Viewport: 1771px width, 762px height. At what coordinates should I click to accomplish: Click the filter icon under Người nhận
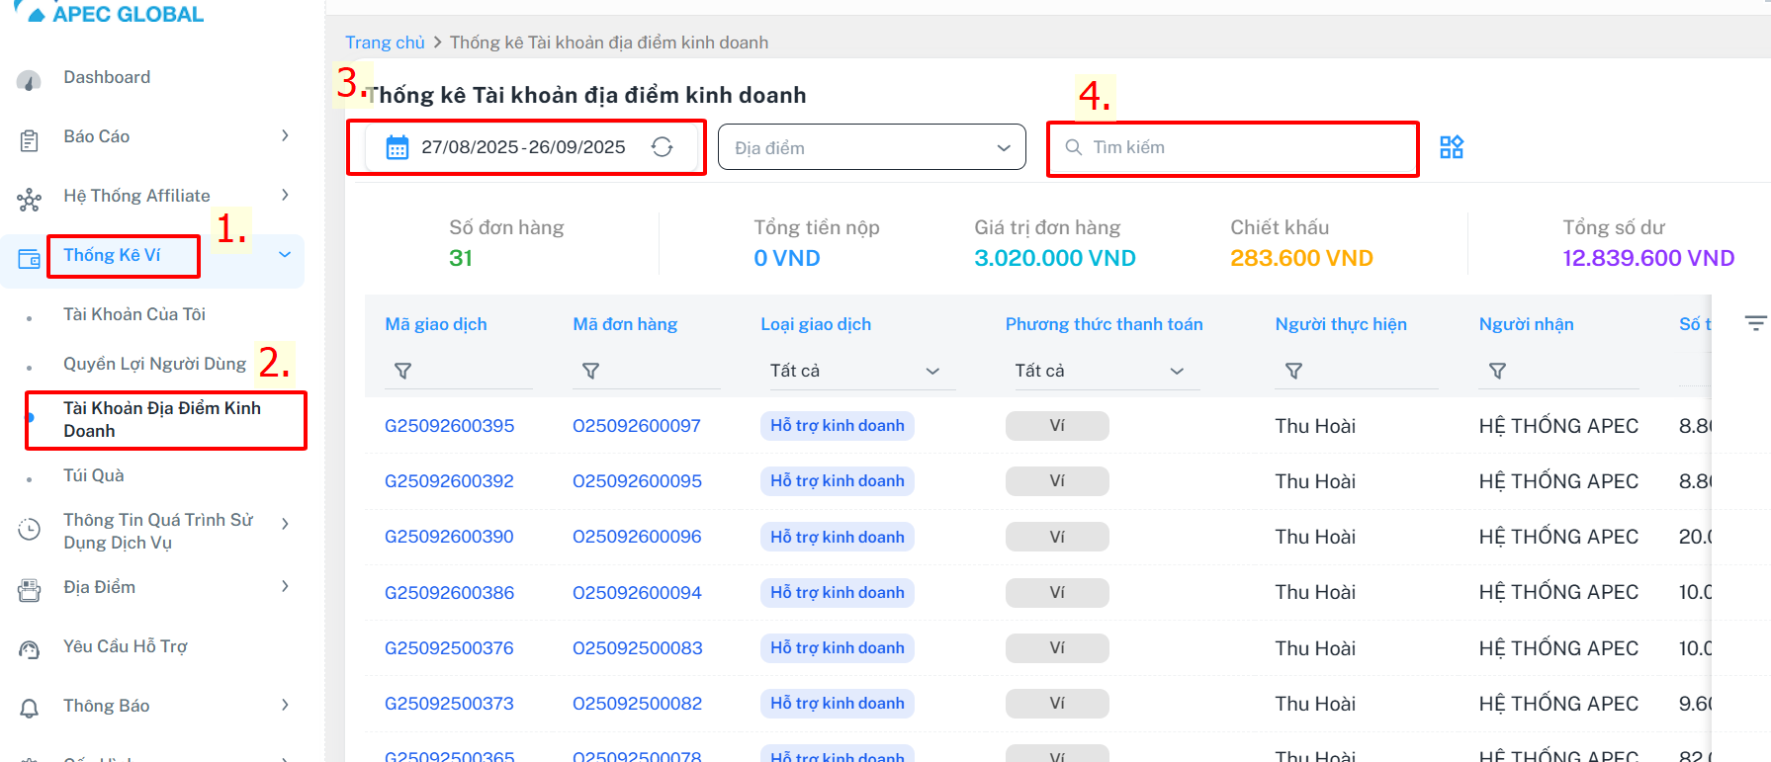click(1497, 371)
